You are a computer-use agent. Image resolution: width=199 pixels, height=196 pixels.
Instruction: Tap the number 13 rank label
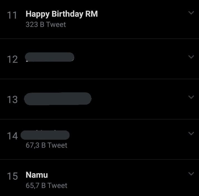(12, 100)
